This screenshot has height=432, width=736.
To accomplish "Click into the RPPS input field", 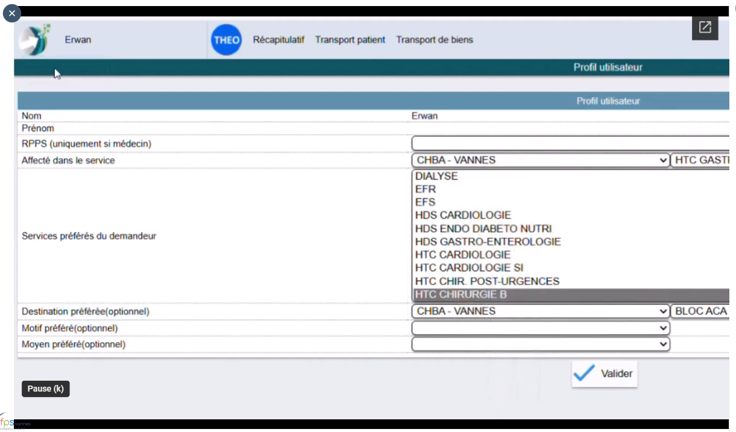I will point(570,144).
